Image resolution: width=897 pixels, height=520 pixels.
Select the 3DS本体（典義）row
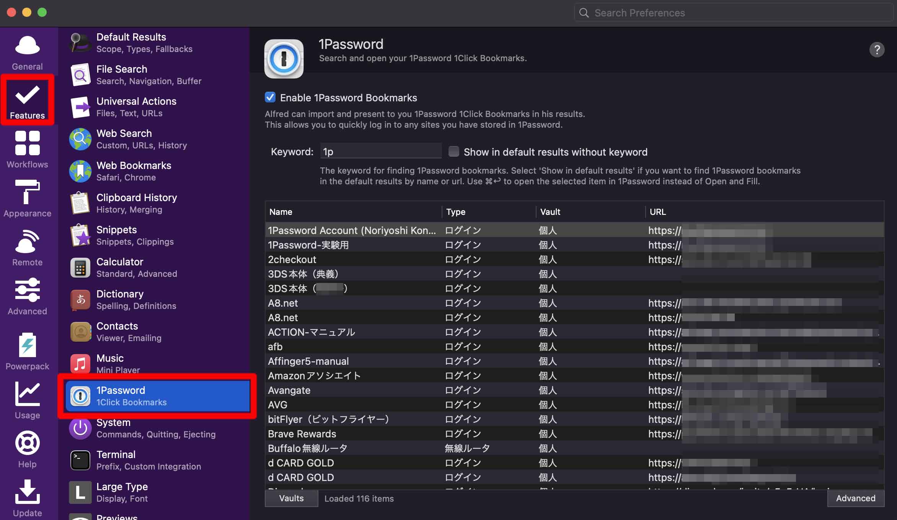(574, 274)
